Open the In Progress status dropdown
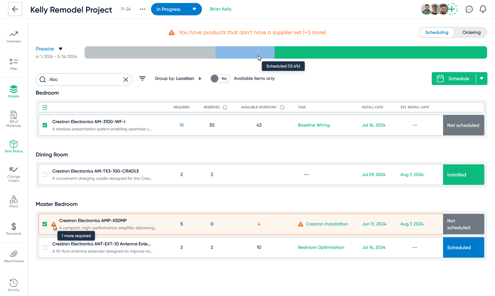The width and height of the screenshot is (495, 296). [176, 9]
